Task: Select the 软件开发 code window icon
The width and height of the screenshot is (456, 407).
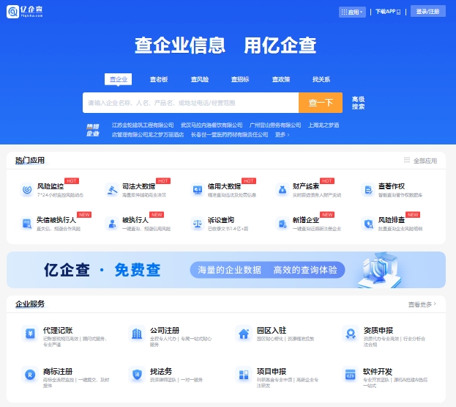Action: tap(351, 375)
